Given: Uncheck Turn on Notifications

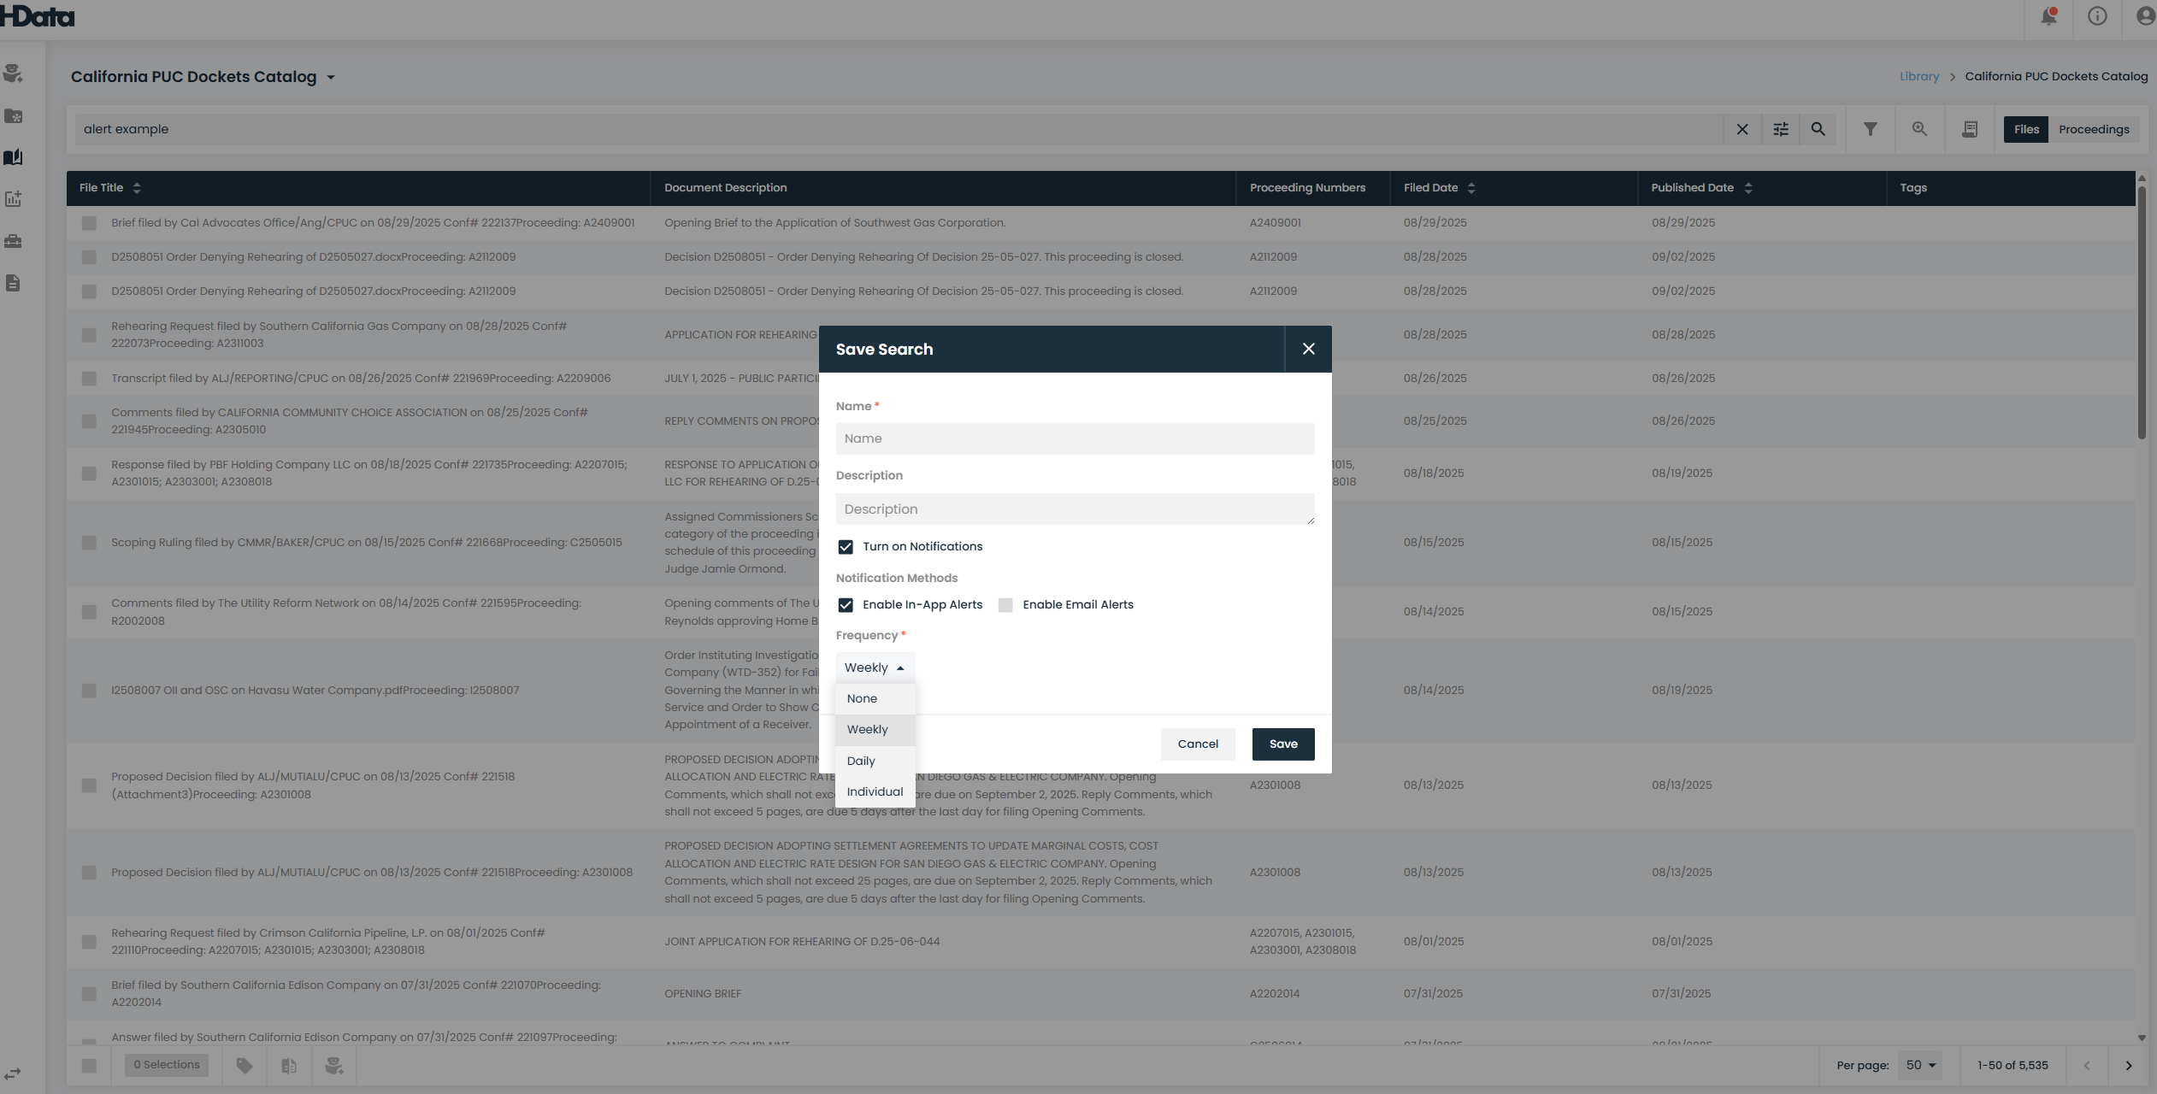Looking at the screenshot, I should tap(846, 547).
